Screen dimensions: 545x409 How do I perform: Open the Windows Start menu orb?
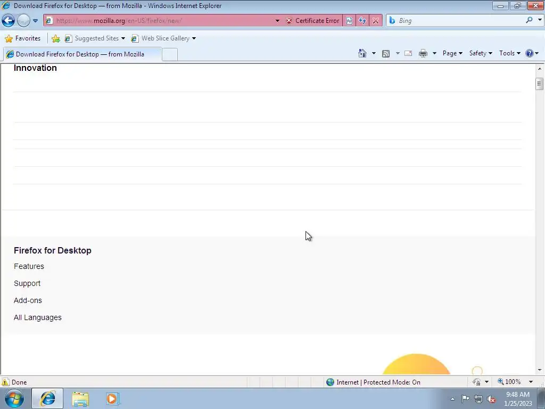14,398
